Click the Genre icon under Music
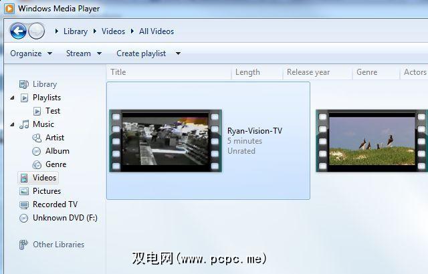The width and height of the screenshot is (428, 274). click(37, 164)
